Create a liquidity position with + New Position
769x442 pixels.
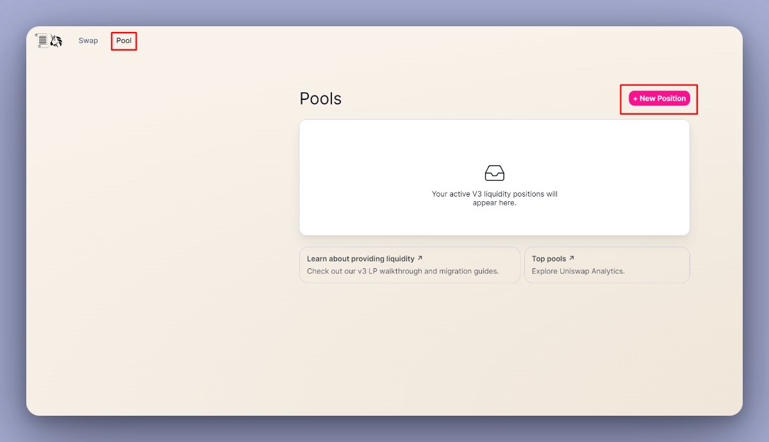tap(659, 99)
